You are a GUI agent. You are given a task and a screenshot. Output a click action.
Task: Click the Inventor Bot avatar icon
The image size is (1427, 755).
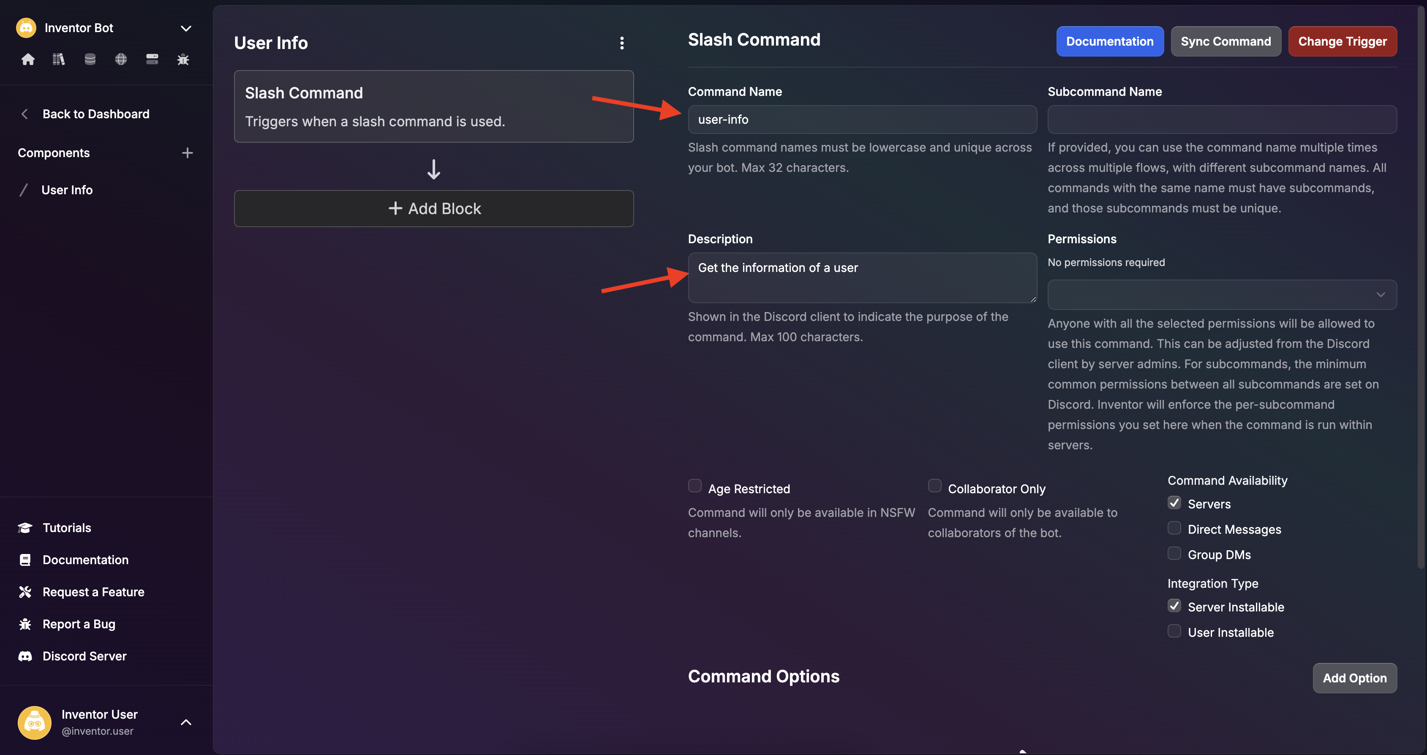click(26, 28)
